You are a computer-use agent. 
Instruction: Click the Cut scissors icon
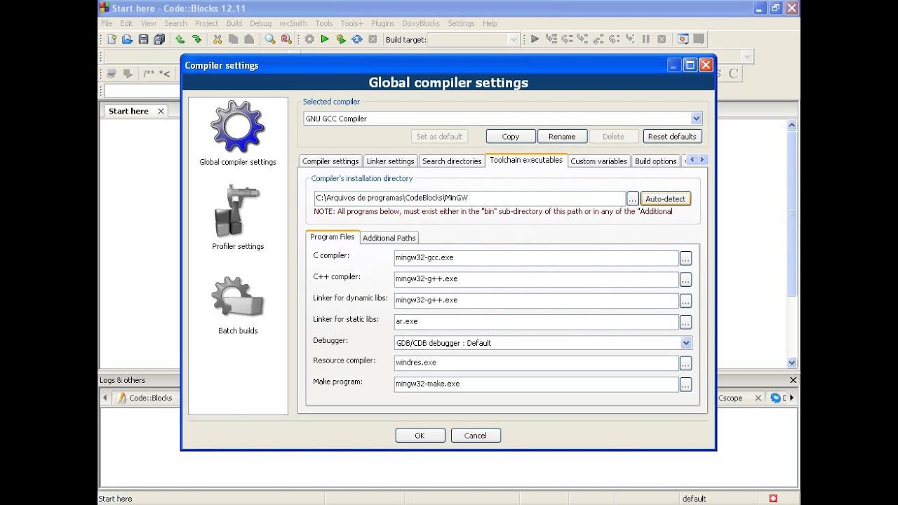pyautogui.click(x=217, y=39)
